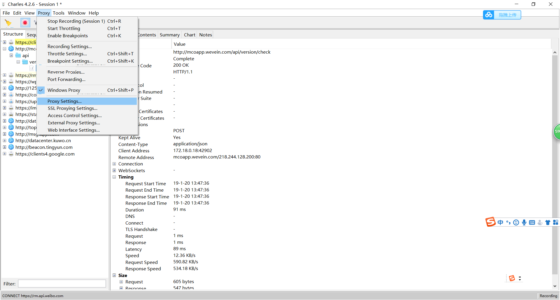Screen dimensions: 560x300
Task: Expand the WebSockets row in the overview
Action: (x=114, y=170)
